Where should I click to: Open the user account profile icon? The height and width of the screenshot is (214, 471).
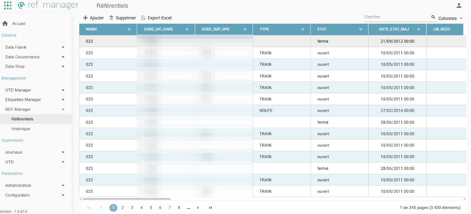459,5
